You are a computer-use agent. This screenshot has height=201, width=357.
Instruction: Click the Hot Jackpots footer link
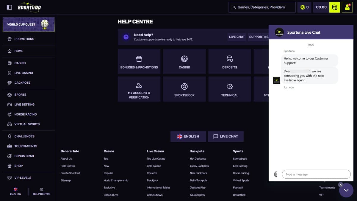click(198, 159)
